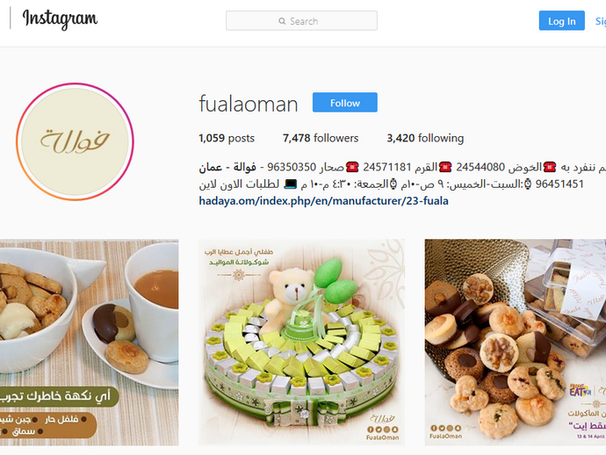
Task: Click the Instagram logo
Action: pyautogui.click(x=60, y=18)
